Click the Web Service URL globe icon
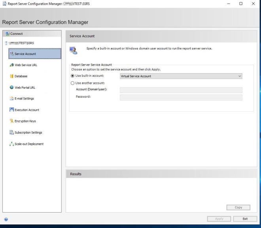261x228 pixels. tap(11, 65)
